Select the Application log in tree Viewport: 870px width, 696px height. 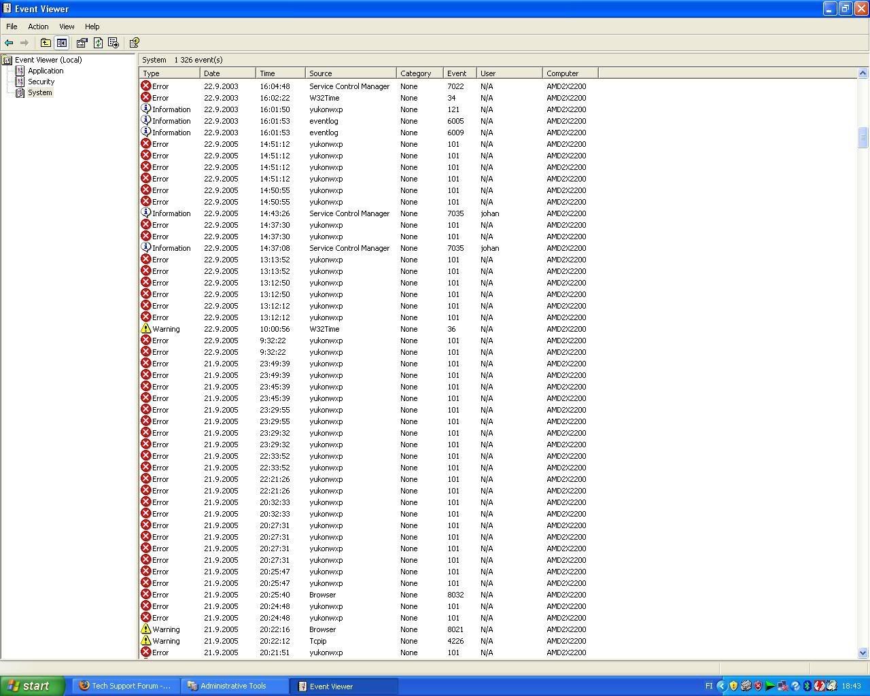39,71
